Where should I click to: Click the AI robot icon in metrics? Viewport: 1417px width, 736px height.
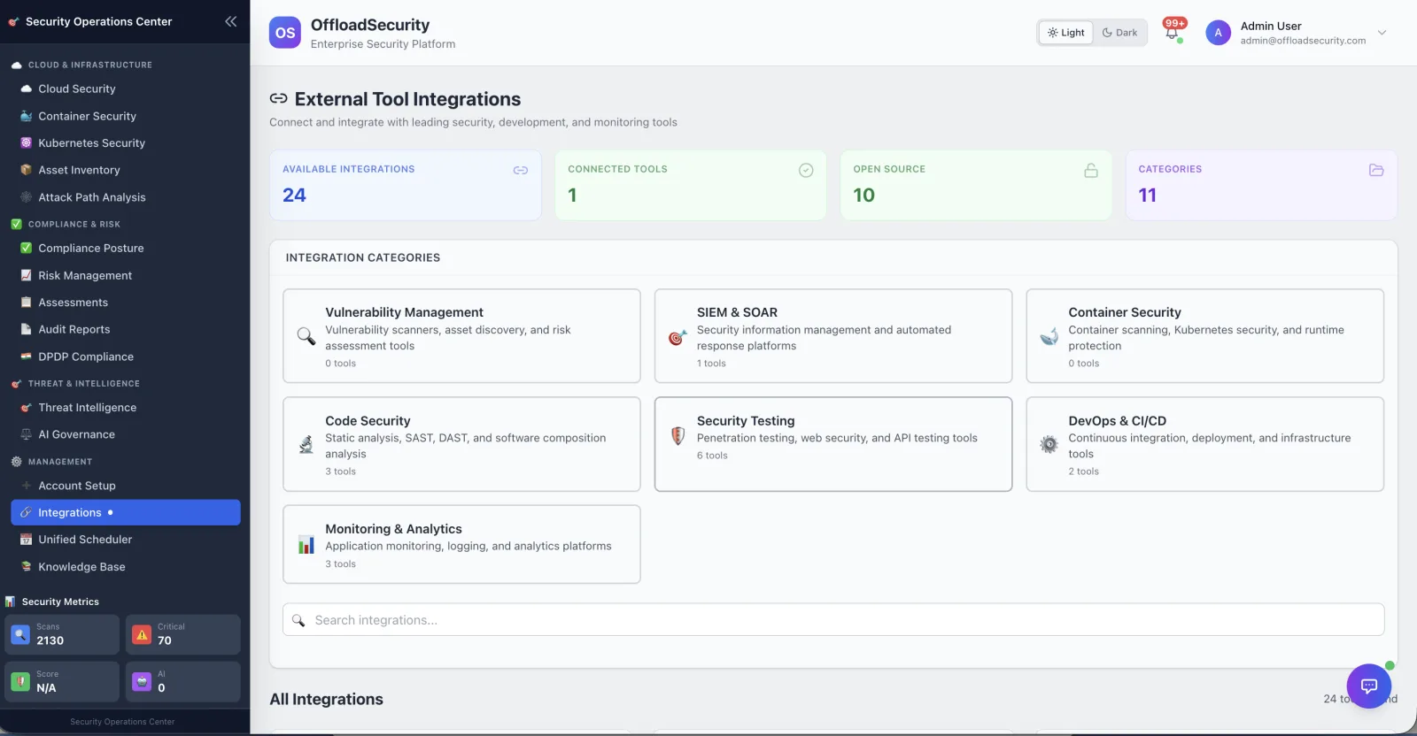point(142,681)
